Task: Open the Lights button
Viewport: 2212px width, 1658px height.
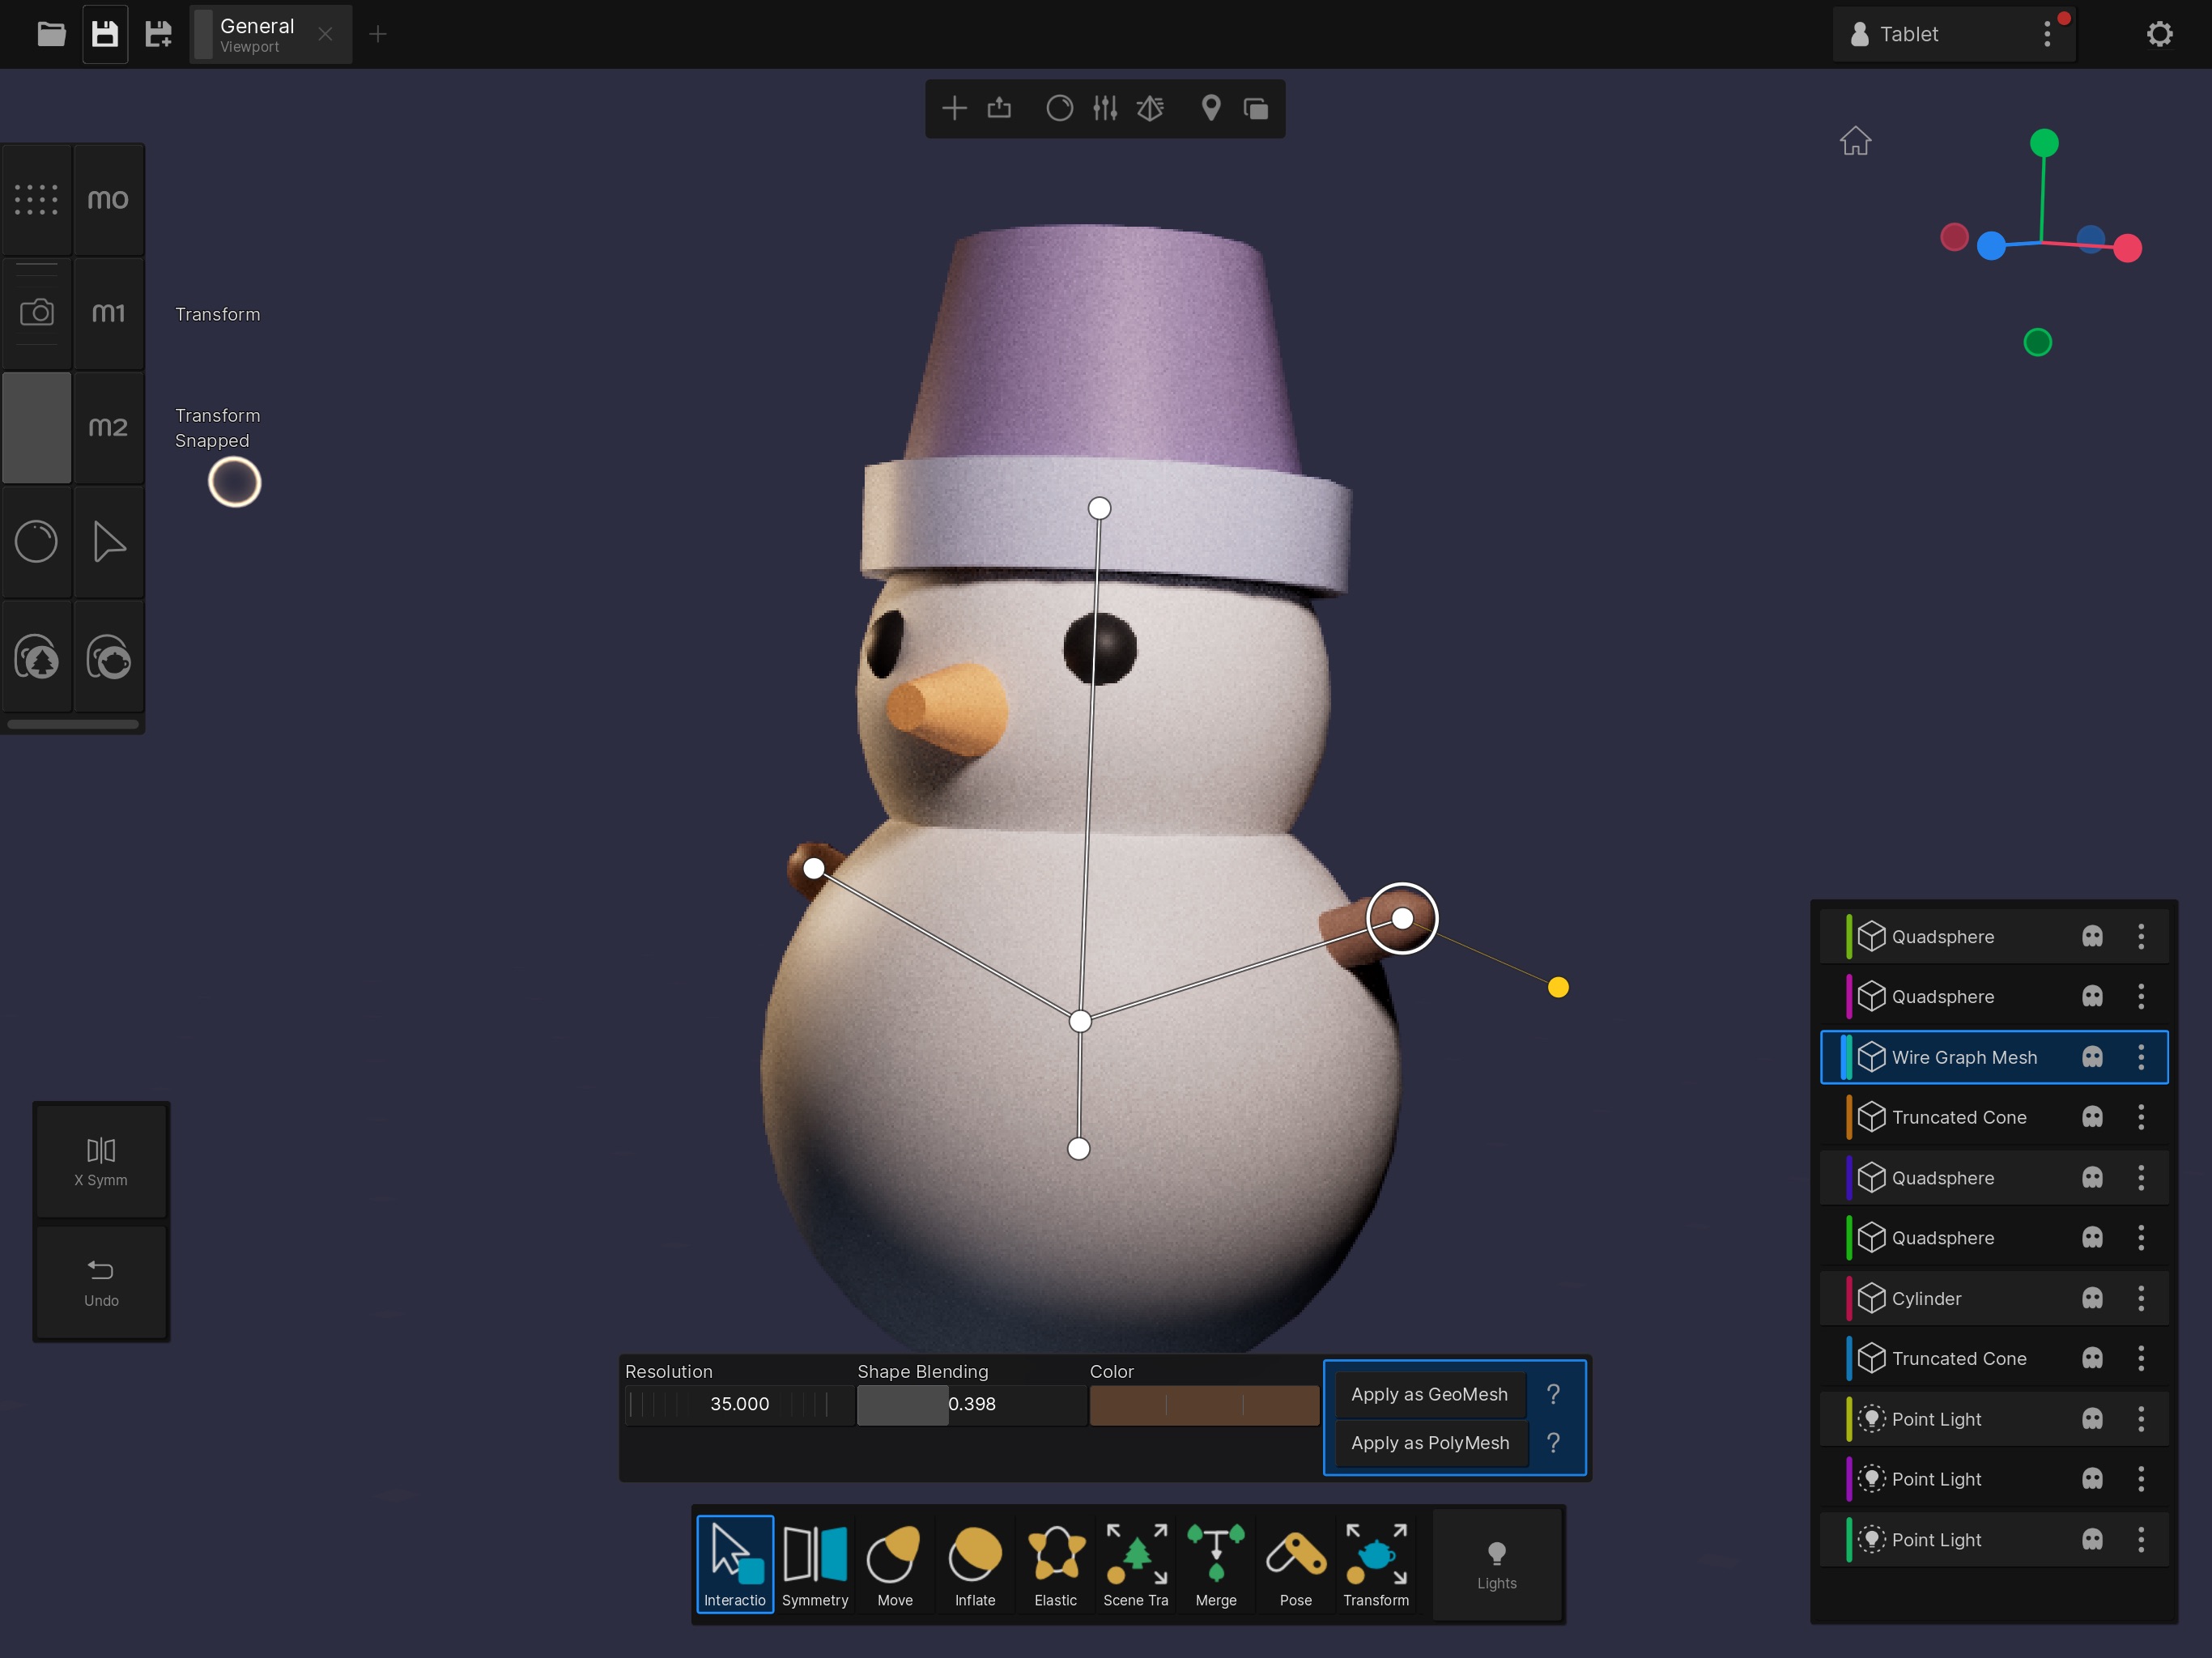Action: [x=1496, y=1564]
